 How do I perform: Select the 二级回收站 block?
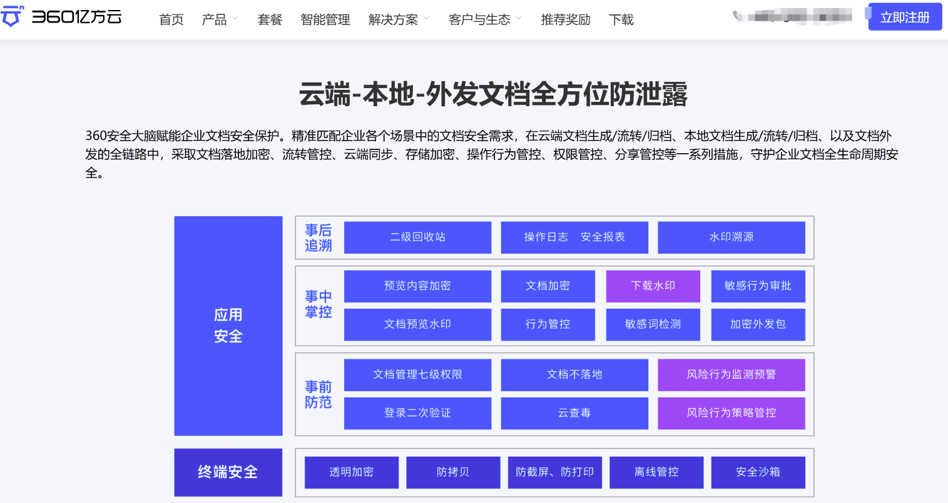pos(417,237)
